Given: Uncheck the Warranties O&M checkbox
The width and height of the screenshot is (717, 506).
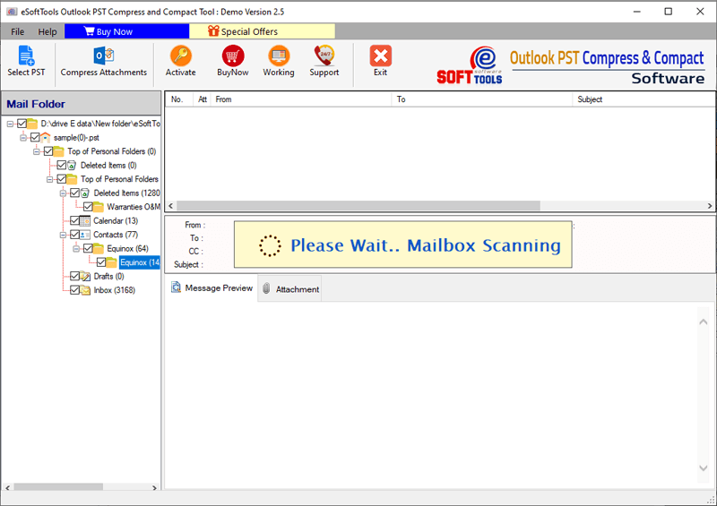Looking at the screenshot, I should tap(88, 207).
